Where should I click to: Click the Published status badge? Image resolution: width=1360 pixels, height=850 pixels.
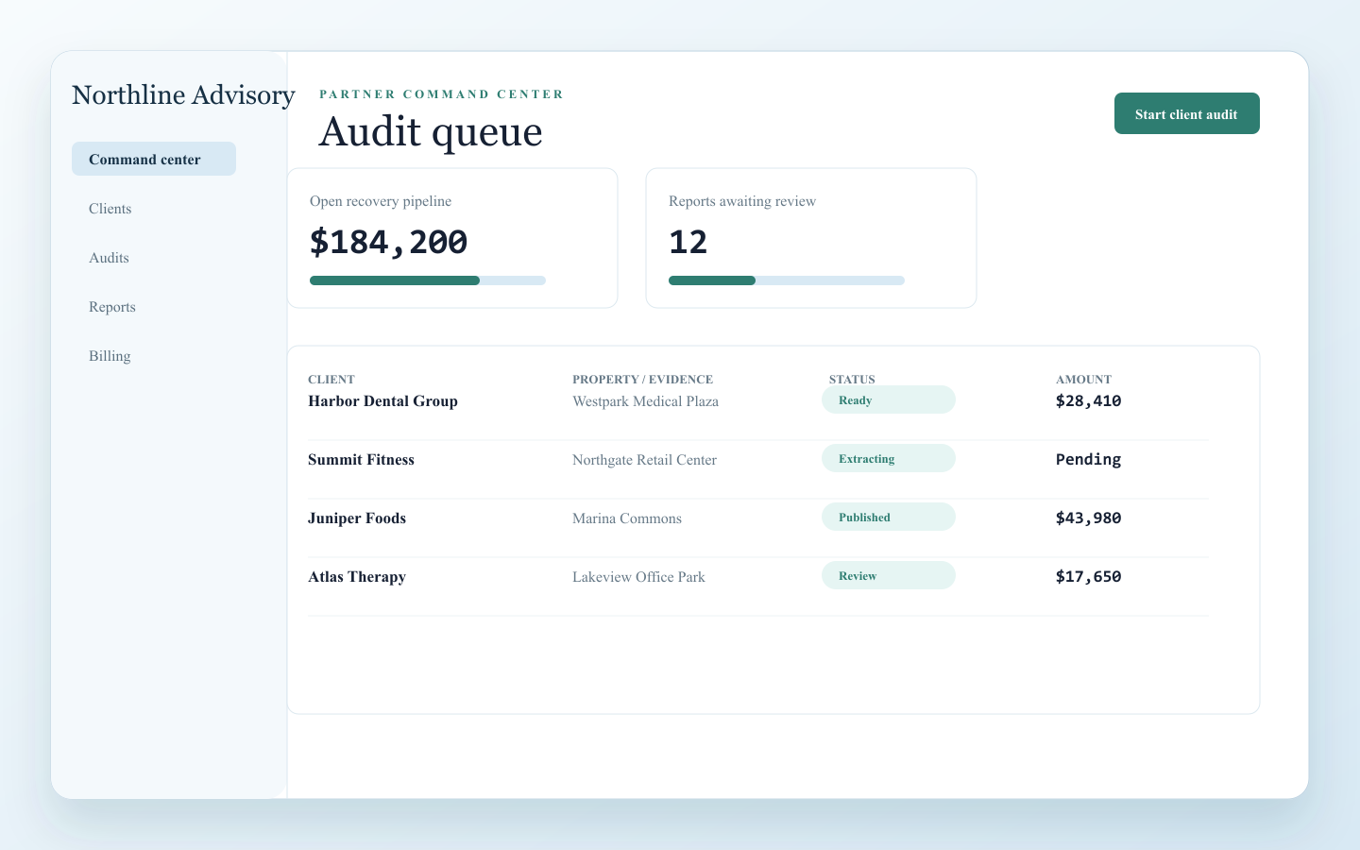click(889, 517)
